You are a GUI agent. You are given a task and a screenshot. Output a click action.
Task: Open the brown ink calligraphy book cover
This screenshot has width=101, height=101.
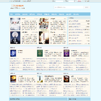(44, 38)
